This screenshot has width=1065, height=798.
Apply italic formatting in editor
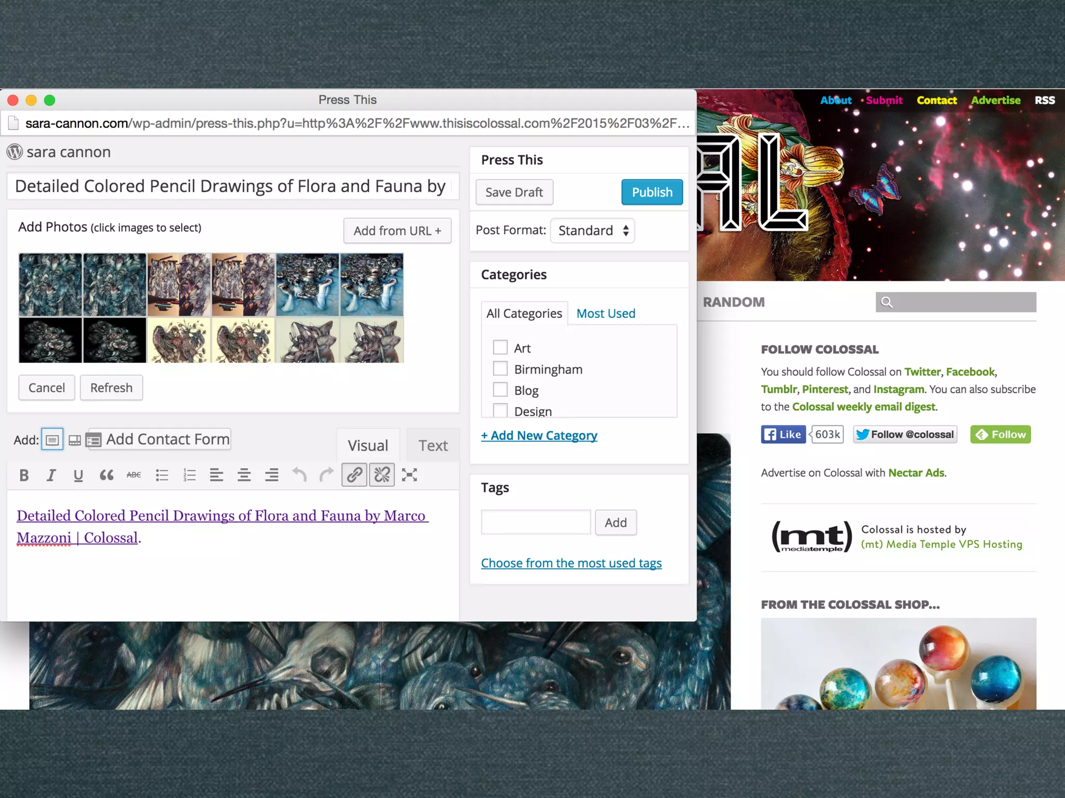(x=51, y=475)
